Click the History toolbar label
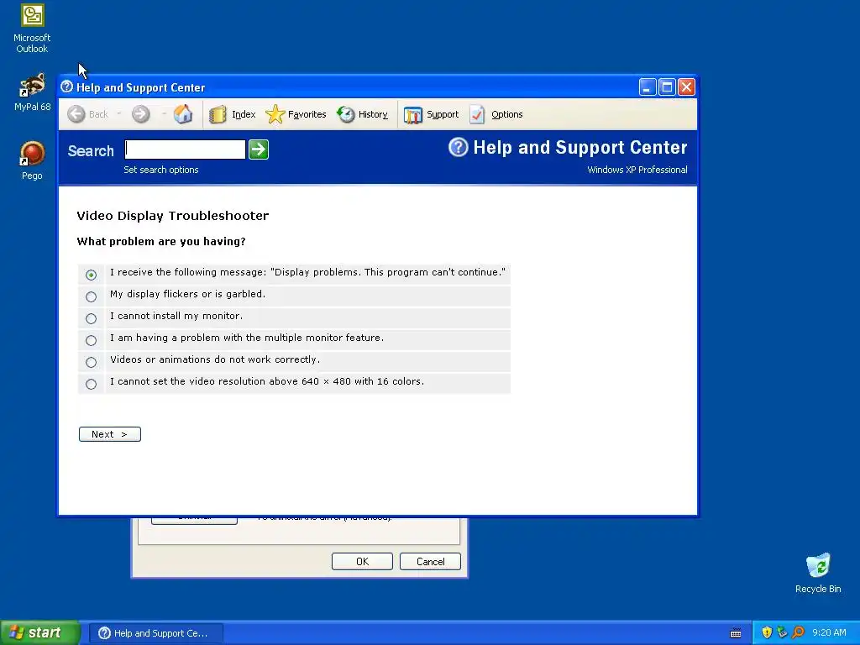 373,114
